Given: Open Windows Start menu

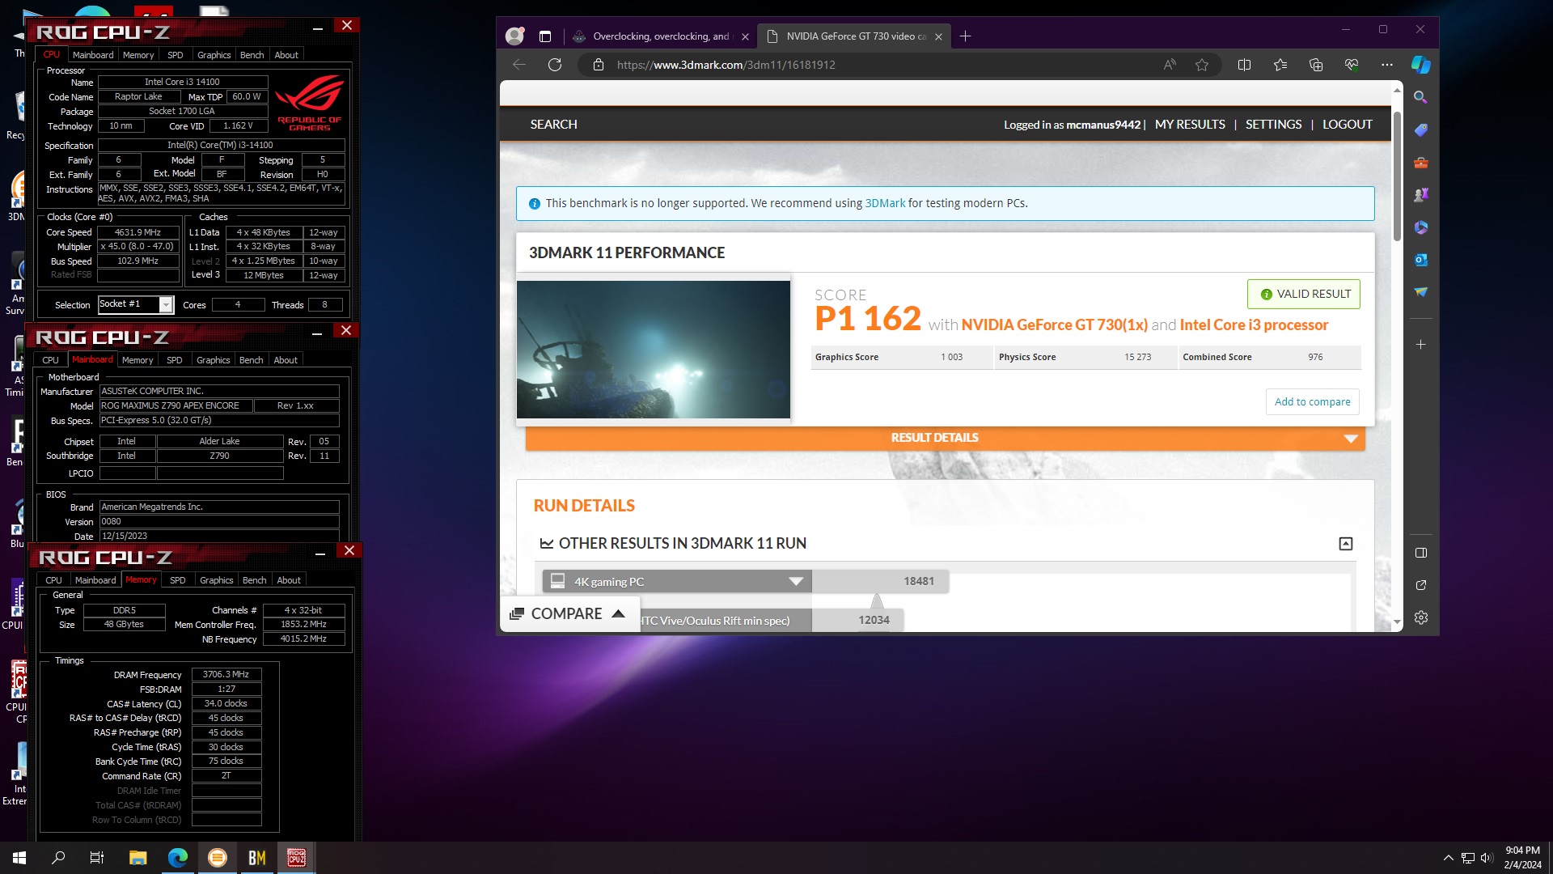Looking at the screenshot, I should (x=19, y=858).
